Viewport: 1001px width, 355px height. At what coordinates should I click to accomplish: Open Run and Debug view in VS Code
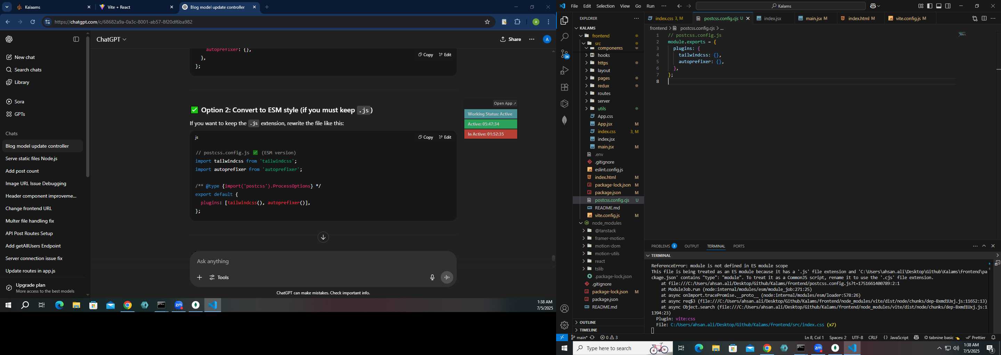(564, 70)
